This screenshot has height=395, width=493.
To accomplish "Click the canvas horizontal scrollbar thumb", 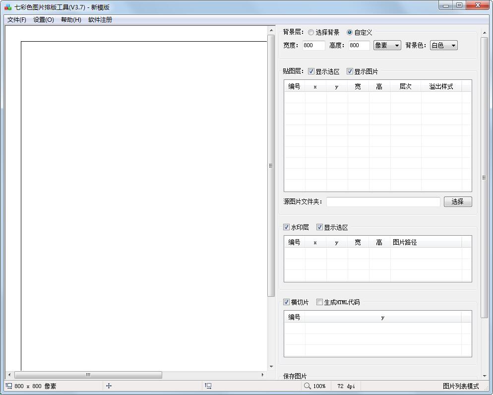I will [88, 375].
